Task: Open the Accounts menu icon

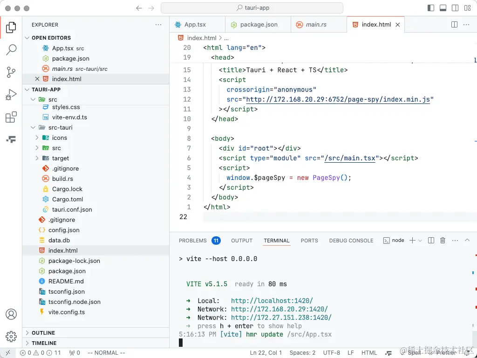Action: (x=11, y=314)
